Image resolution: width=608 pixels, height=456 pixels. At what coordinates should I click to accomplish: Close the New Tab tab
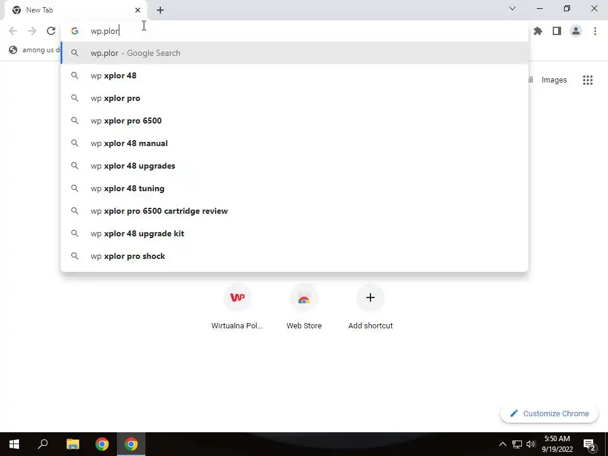point(138,10)
